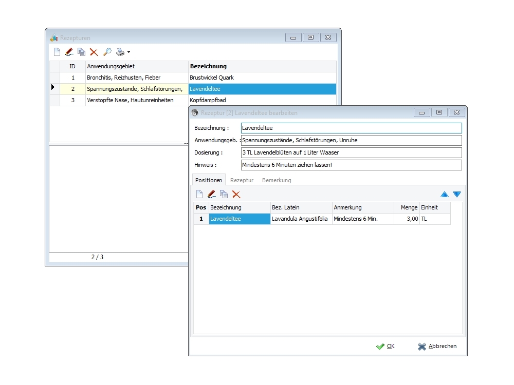The image size is (514, 385).
Task: Click Copy icon in Rezepturen toolbar
Action: pyautogui.click(x=81, y=52)
